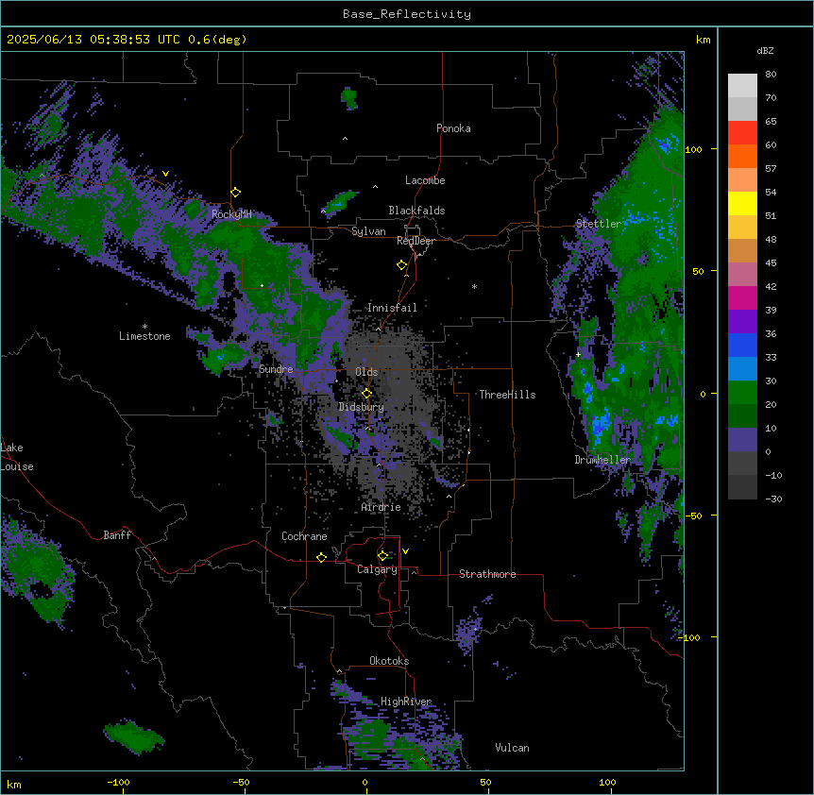The height and width of the screenshot is (795, 814).
Task: Click the lightest gray 80 dBZ legend swatch
Action: point(742,85)
